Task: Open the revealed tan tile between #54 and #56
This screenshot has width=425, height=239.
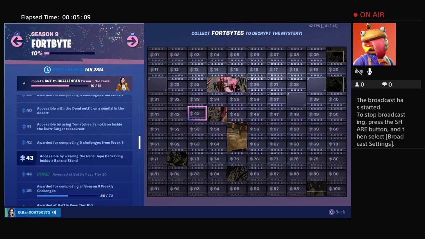Action: coord(237,136)
